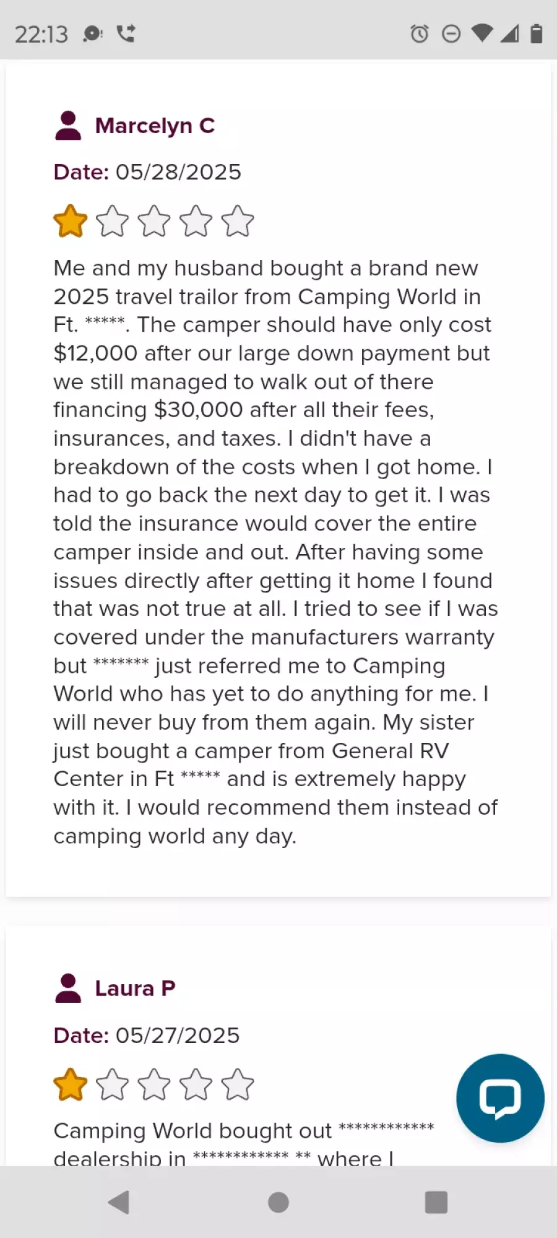
Task: Open the live chat bubble button
Action: 500,1098
